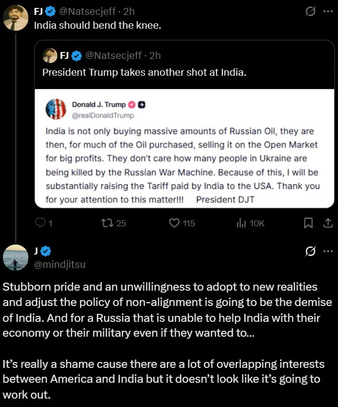Image resolution: width=338 pixels, height=407 pixels.
Task: Bookmark FJ's post
Action: click(308, 223)
